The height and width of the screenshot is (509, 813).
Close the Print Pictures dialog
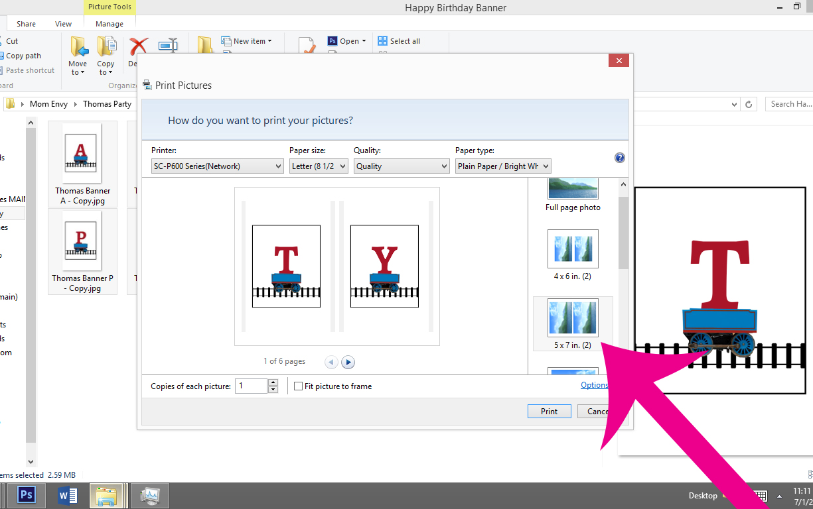[619, 61]
